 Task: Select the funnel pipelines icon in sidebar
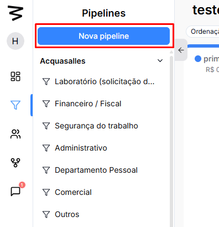click(15, 105)
